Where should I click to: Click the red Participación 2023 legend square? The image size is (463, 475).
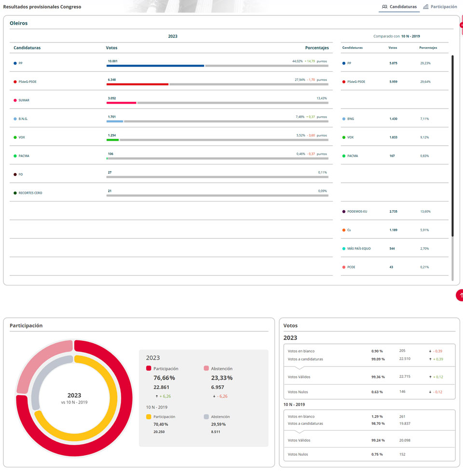(x=149, y=368)
